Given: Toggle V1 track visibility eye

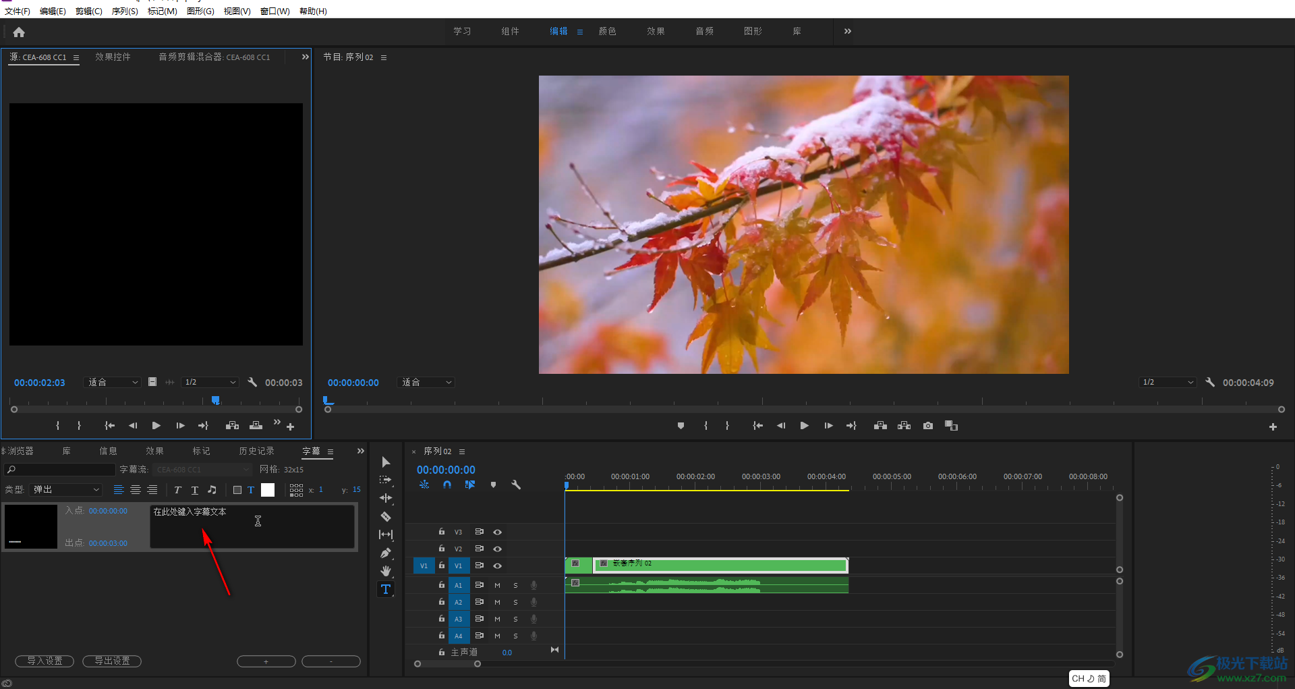Looking at the screenshot, I should tap(497, 566).
